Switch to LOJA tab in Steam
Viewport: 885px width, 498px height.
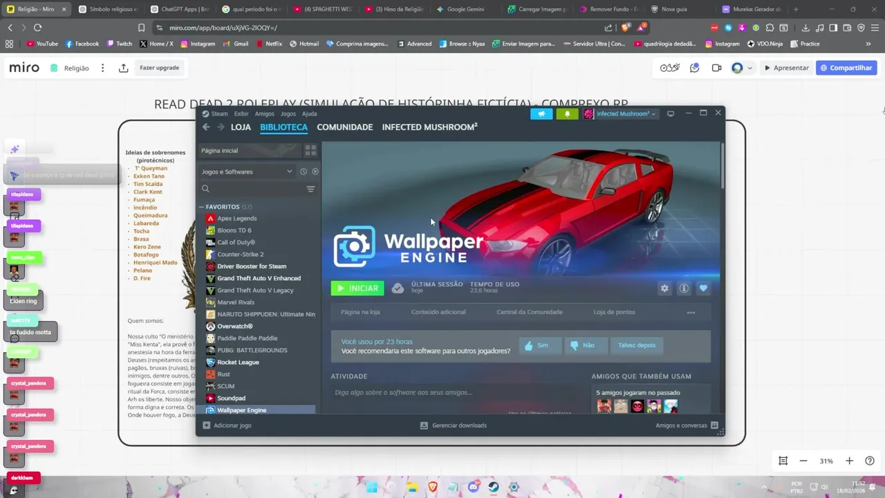tap(241, 127)
